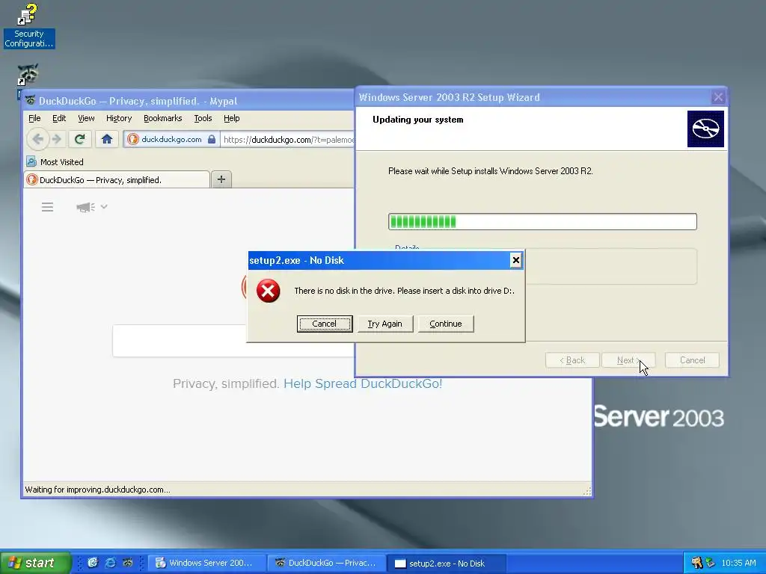The height and width of the screenshot is (574, 766).
Task: Open the History menu in Mypal
Action: tap(119, 118)
